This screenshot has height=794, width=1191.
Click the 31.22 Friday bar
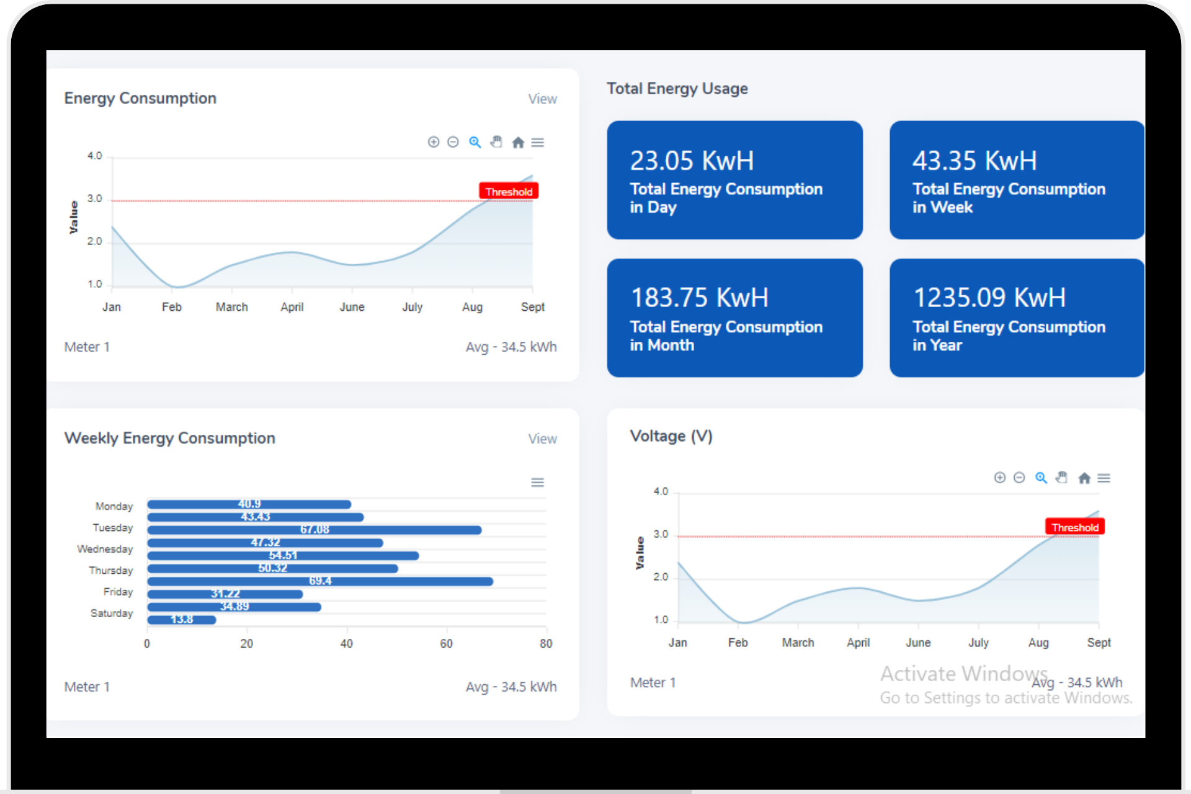[225, 594]
